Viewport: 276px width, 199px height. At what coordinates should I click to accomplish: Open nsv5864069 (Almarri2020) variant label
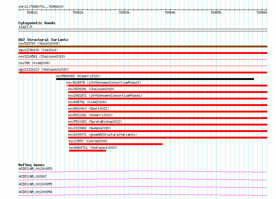[78, 76]
